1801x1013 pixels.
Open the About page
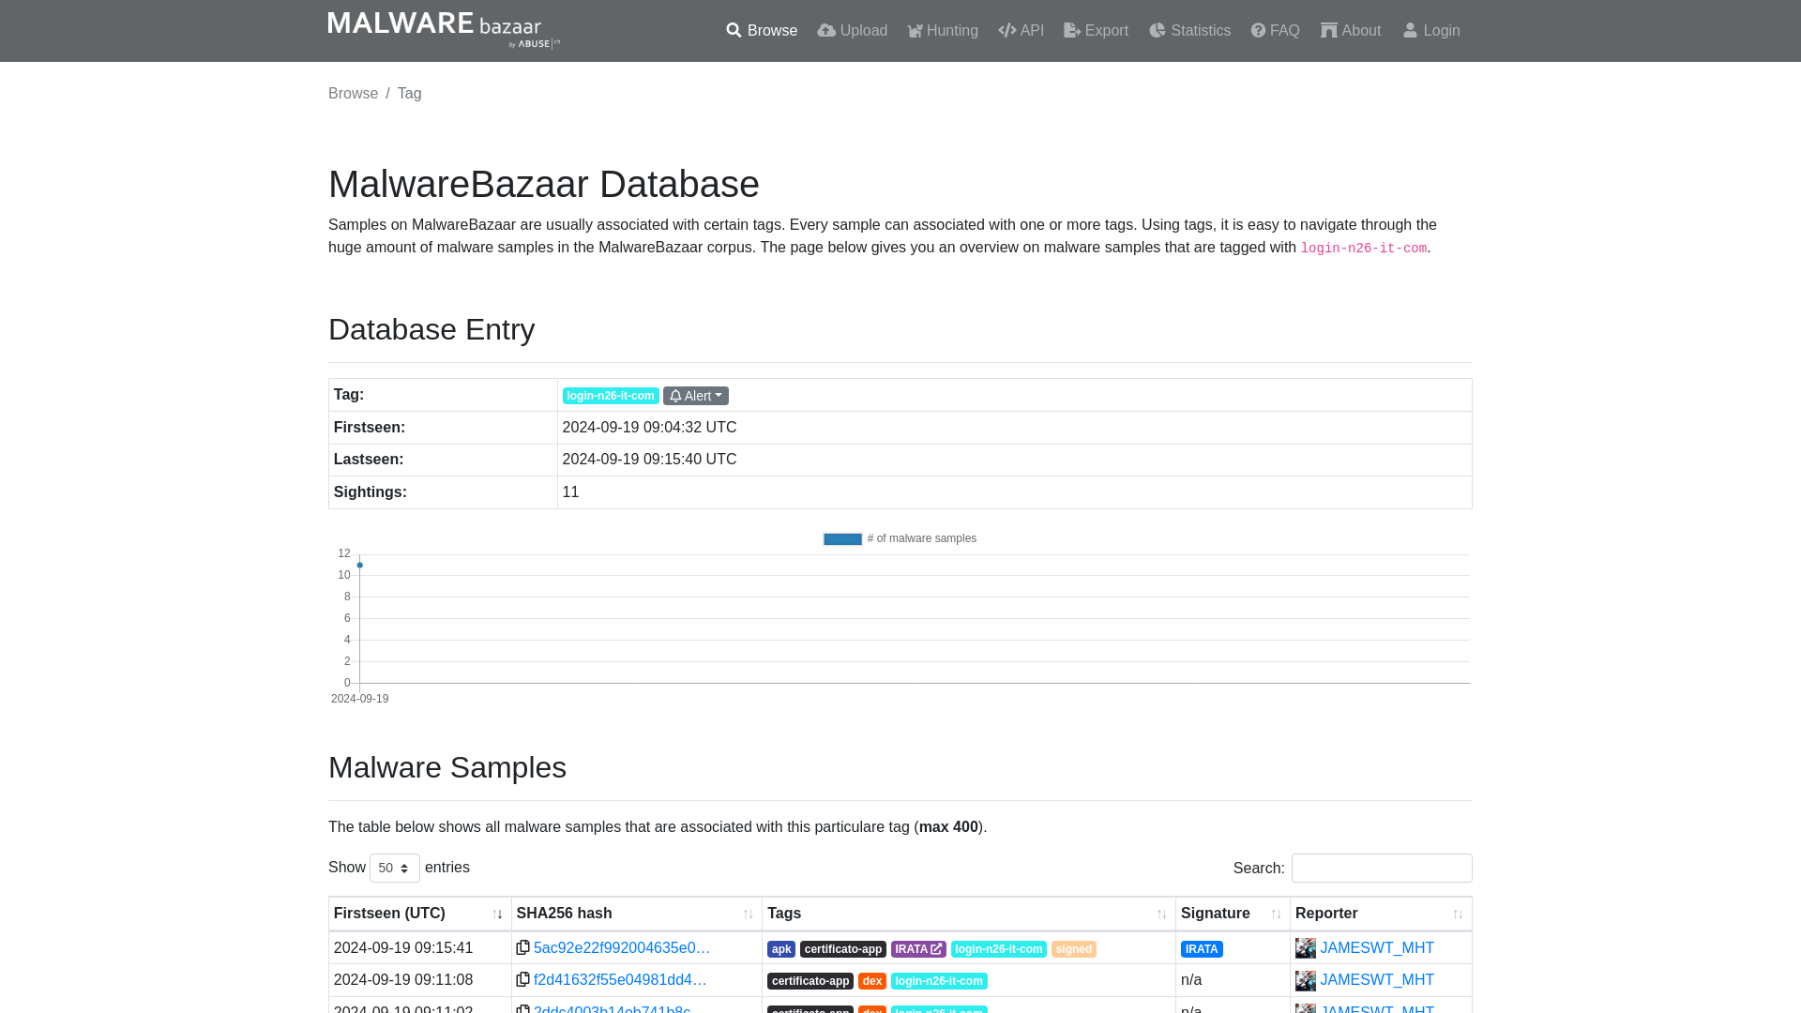pos(1351,31)
